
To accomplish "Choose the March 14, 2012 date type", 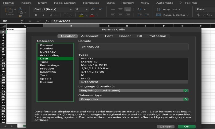I will tap(133, 65).
